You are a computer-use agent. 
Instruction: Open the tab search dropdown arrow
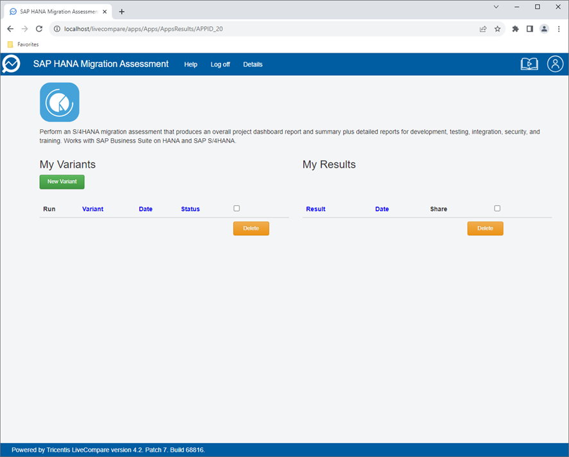click(496, 7)
